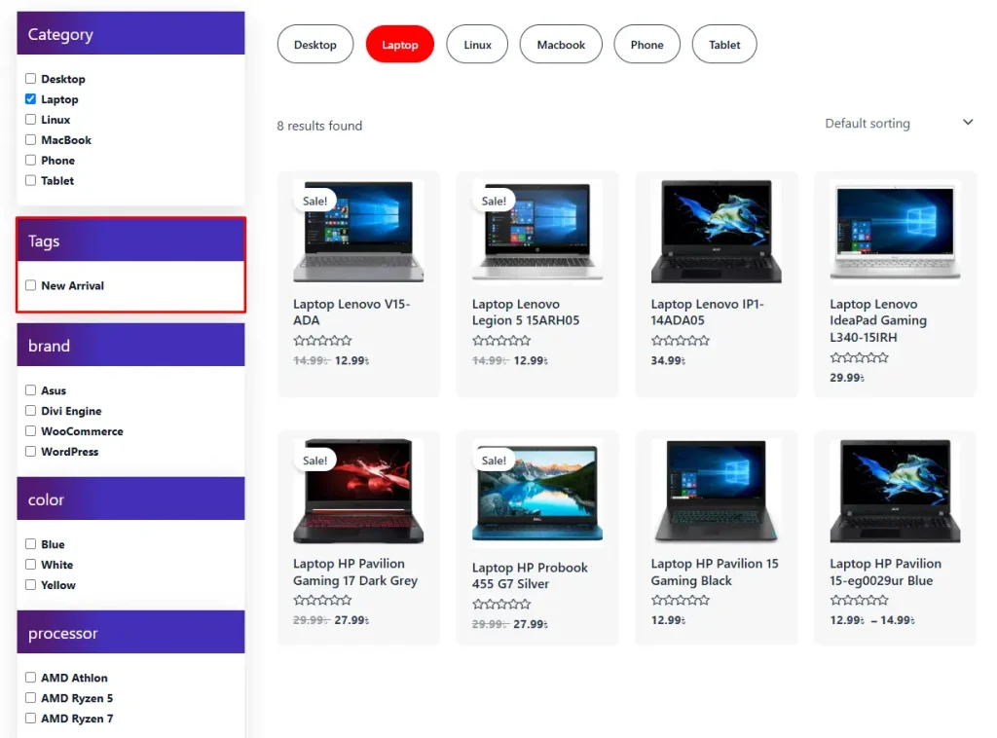Filter by Blue color checkbox
Screen dimensions: 997x738
[30, 544]
